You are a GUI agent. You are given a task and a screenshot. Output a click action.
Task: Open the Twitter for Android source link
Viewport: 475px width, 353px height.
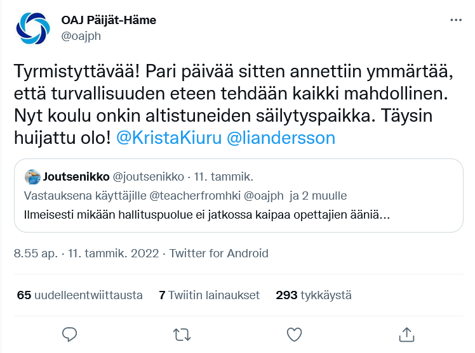[x=219, y=254]
